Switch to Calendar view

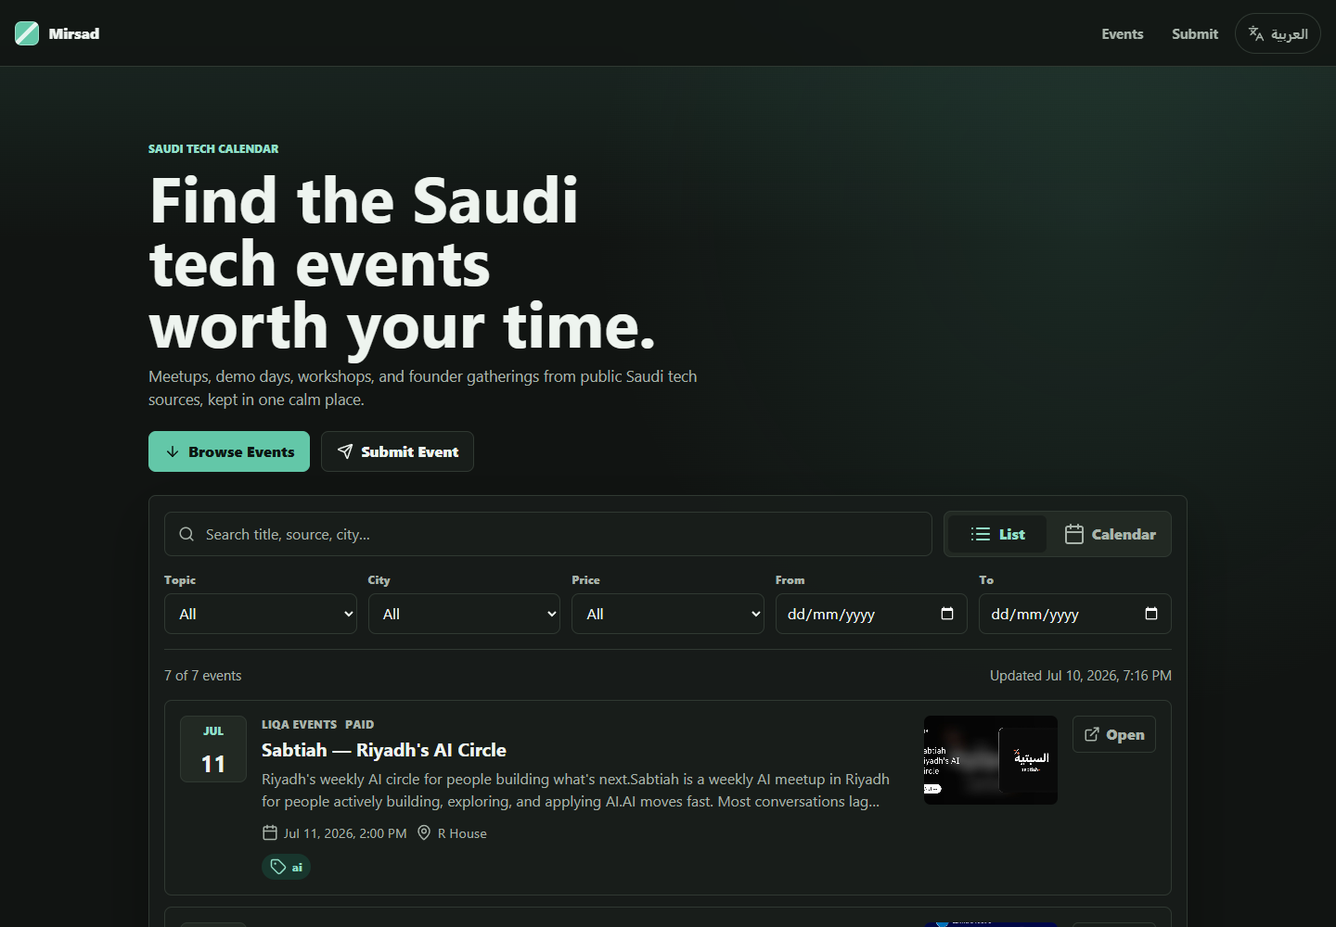click(x=1110, y=534)
